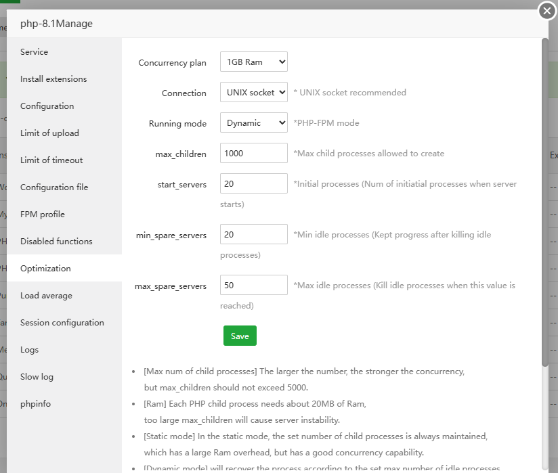Open the Concurrency plan dropdown
The width and height of the screenshot is (558, 473).
click(254, 62)
